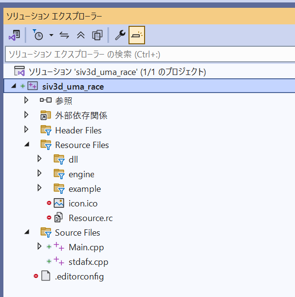Collapse the siv3d_uma_race project node
This screenshot has height=297, width=295.
13,87
